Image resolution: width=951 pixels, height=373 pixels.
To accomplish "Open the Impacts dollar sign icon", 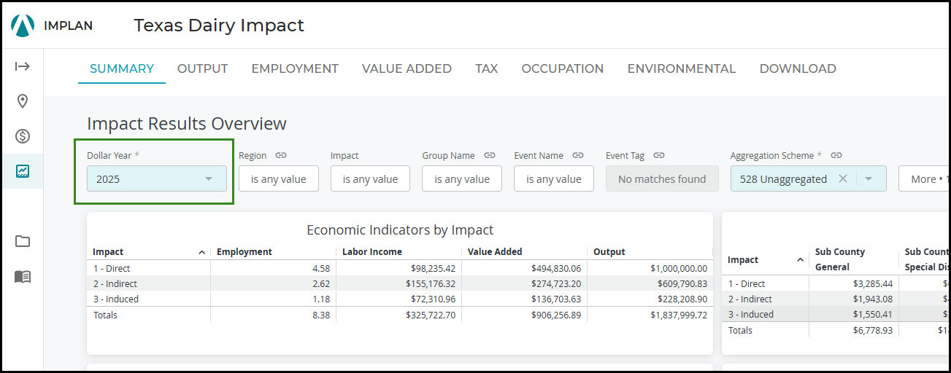I will (x=23, y=136).
